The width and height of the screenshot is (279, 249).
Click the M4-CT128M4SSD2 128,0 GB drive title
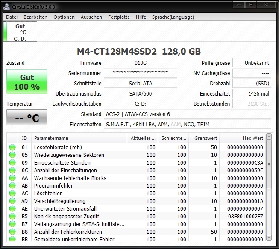[x=139, y=52]
